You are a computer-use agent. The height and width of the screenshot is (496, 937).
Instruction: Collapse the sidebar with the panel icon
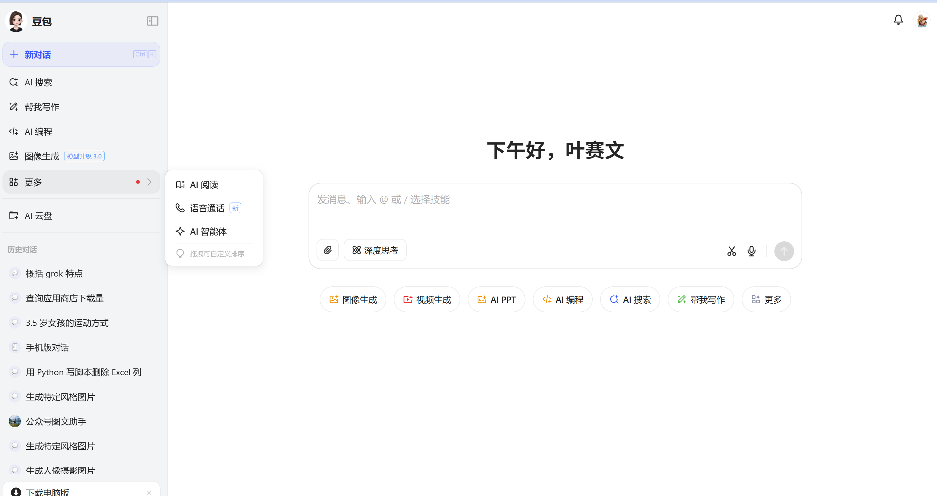(x=152, y=21)
